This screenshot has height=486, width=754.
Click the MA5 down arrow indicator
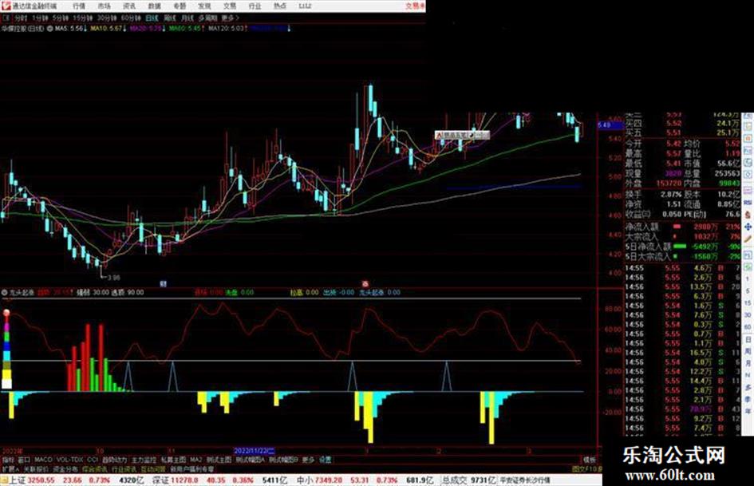point(85,29)
